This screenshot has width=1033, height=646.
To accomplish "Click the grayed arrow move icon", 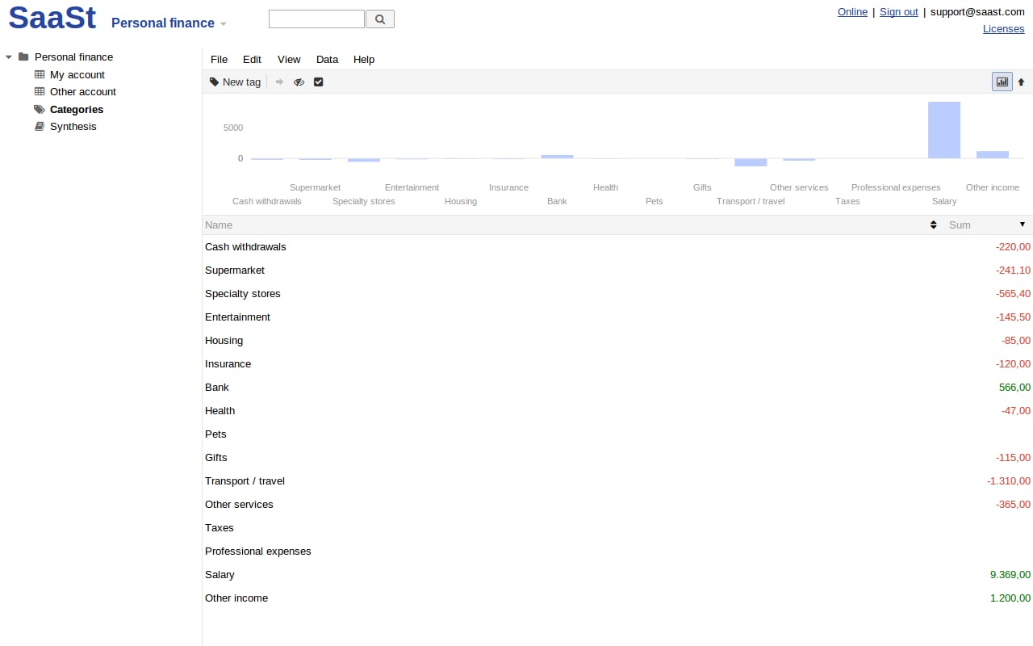I will click(279, 82).
